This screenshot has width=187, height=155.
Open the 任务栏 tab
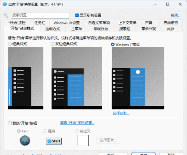click(x=40, y=23)
